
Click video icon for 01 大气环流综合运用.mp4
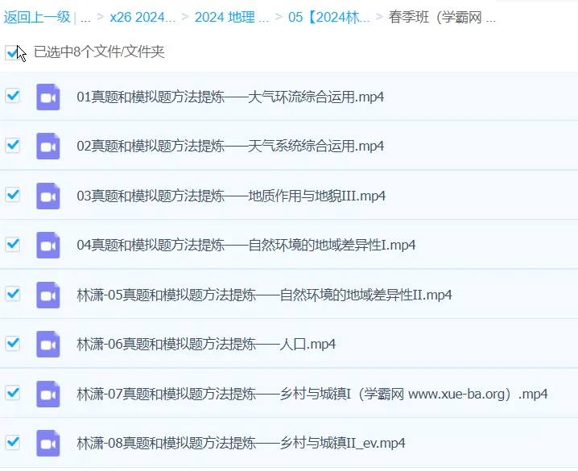[48, 97]
